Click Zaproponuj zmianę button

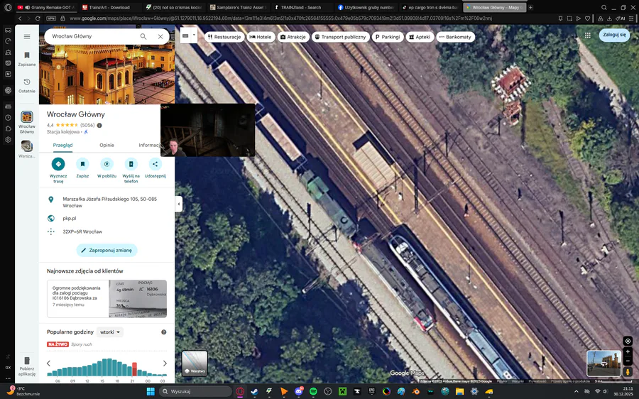(106, 250)
